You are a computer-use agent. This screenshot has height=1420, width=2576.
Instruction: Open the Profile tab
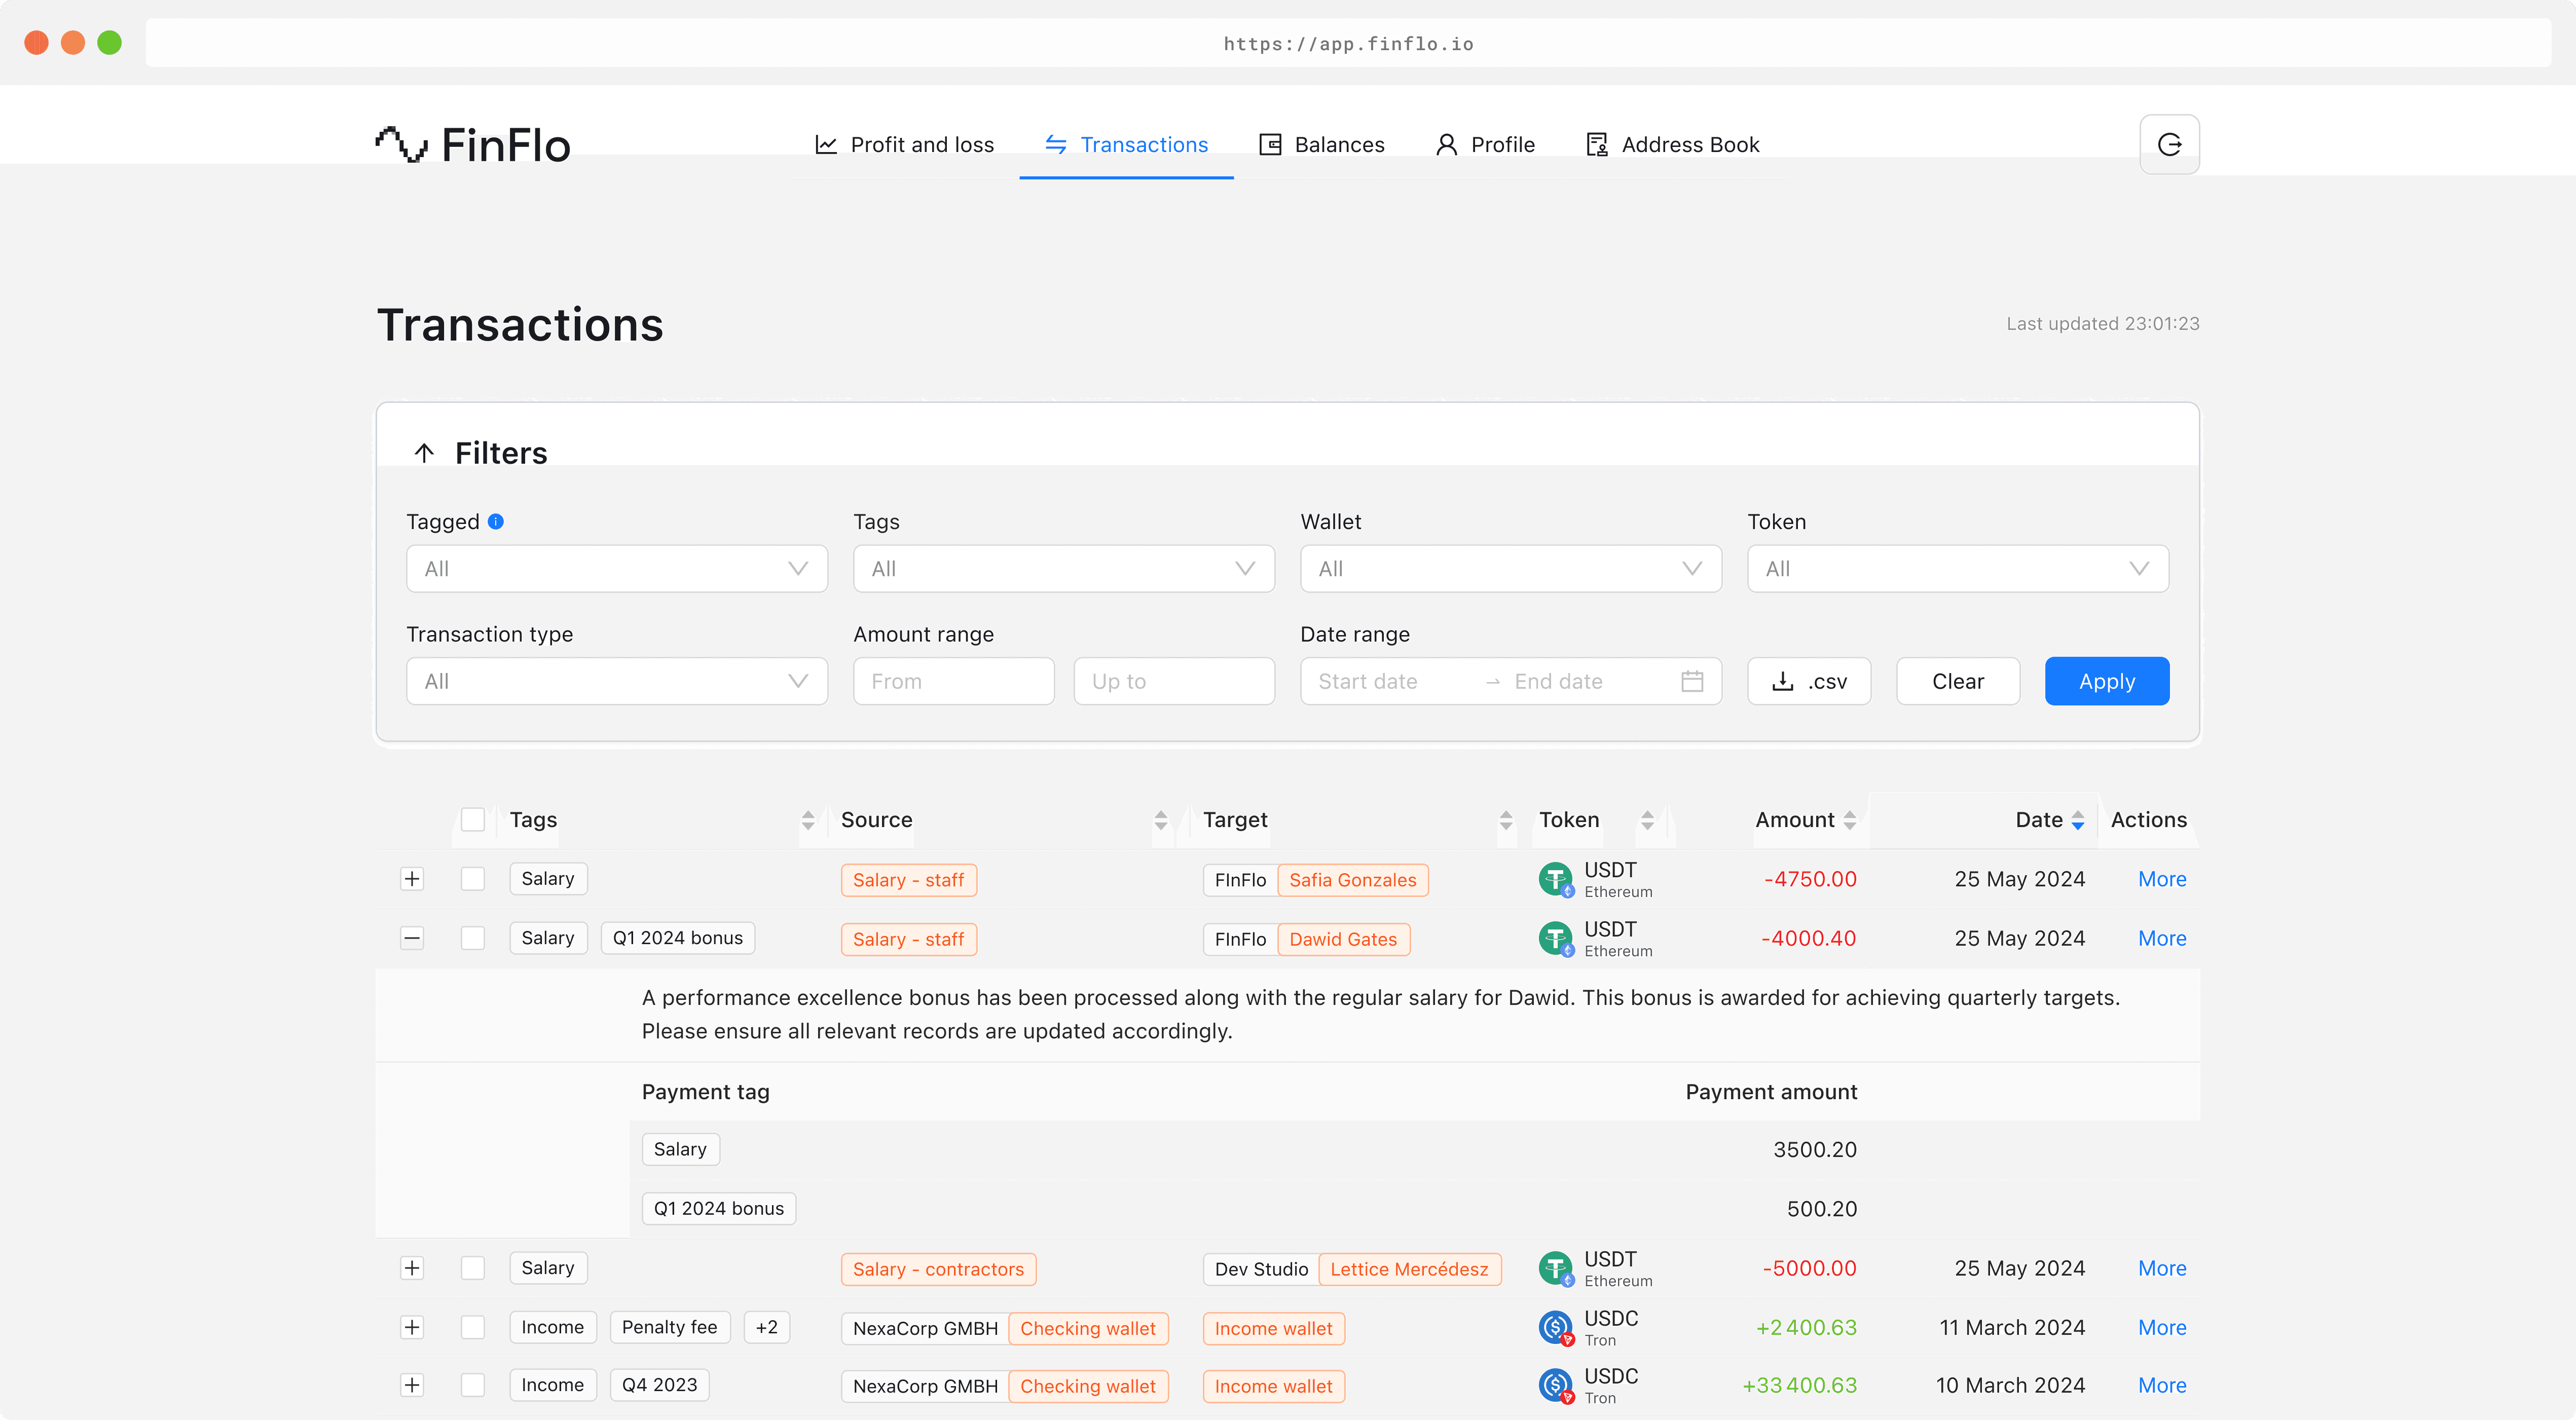coord(1485,145)
